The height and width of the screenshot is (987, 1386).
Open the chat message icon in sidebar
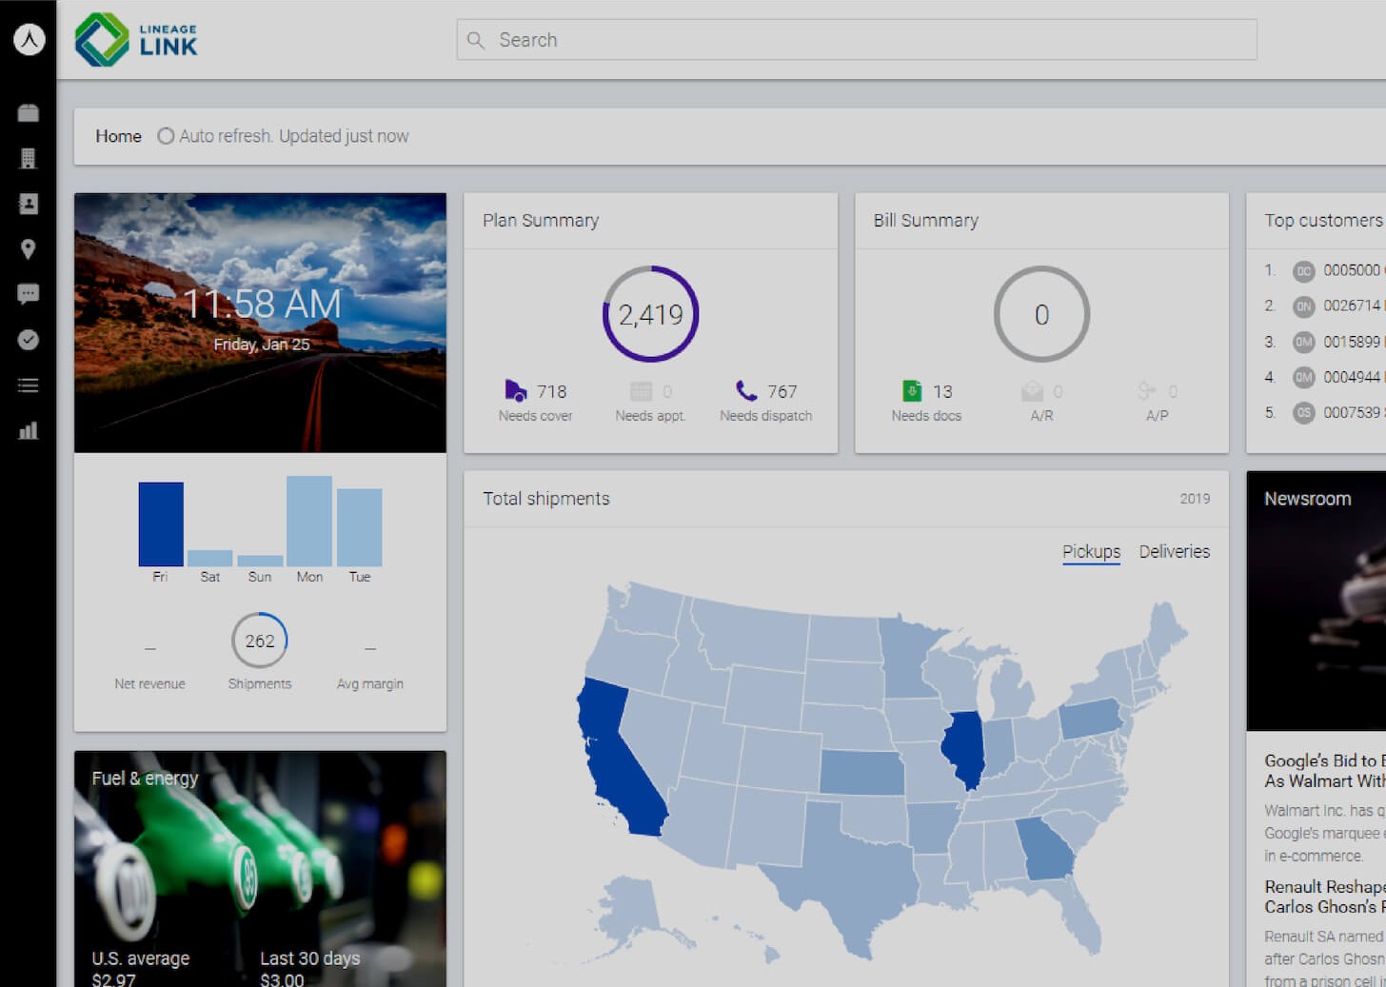tap(28, 294)
